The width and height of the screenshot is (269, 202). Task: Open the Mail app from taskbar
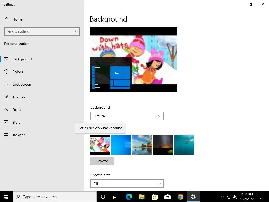167,197
